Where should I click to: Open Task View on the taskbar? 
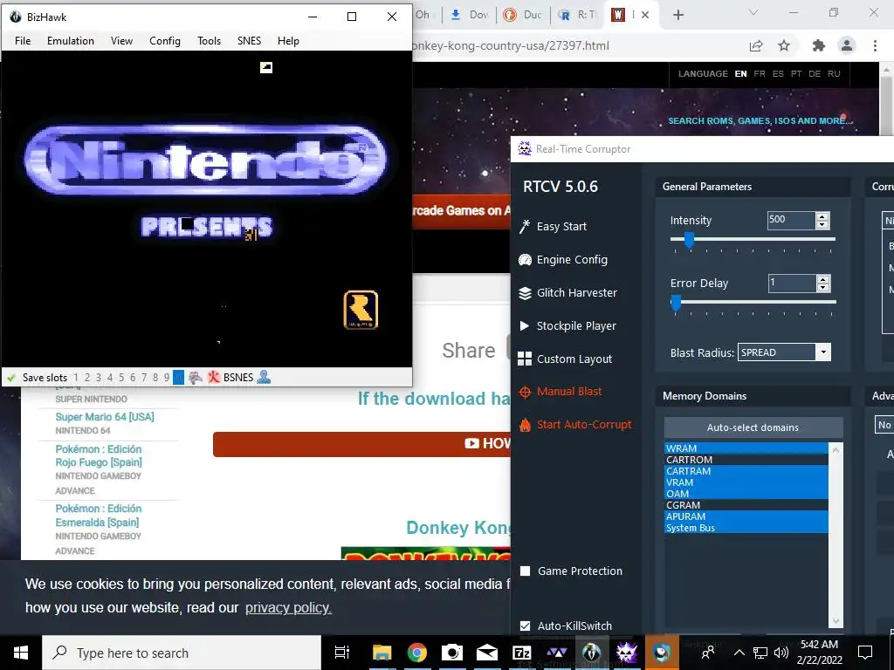[342, 653]
